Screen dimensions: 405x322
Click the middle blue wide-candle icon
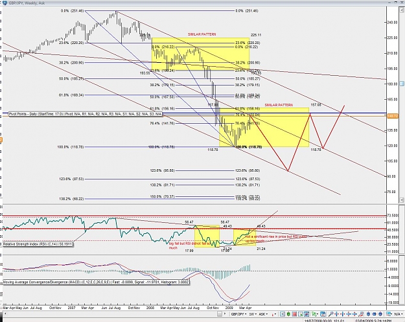(x=375, y=314)
